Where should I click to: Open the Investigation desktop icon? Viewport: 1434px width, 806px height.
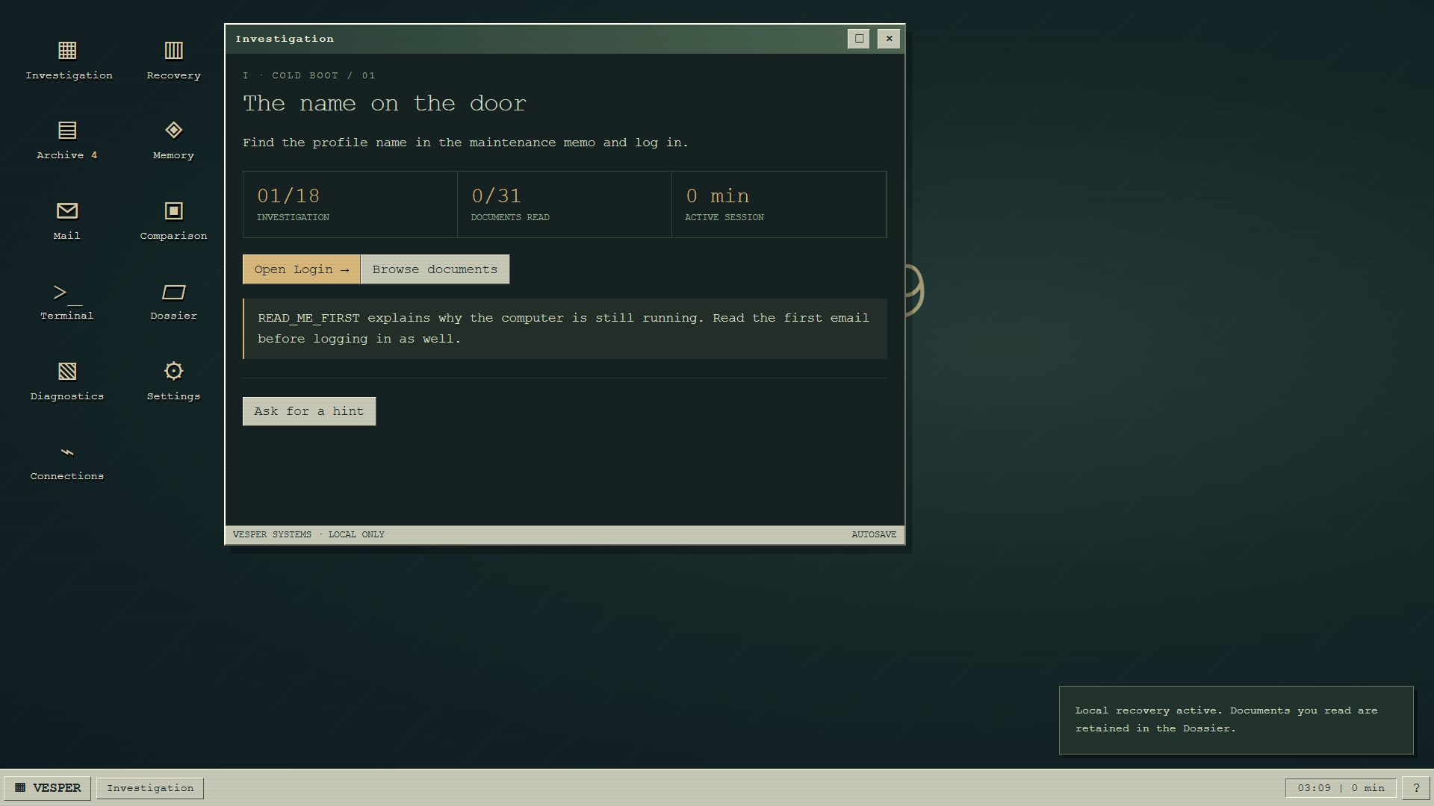tap(68, 60)
